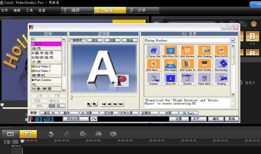The height and width of the screenshot is (154, 261).
Task: Open the 编辑 menu in VideoStudio
Action: (x=17, y=10)
